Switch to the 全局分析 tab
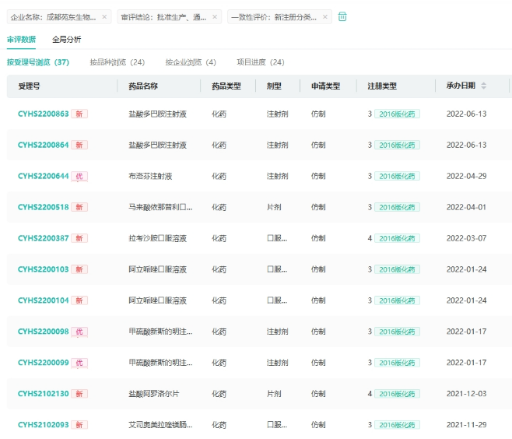Image resolution: width=512 pixels, height=439 pixels. click(x=66, y=39)
